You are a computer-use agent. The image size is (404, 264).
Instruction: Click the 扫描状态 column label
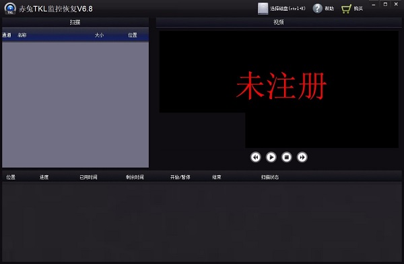click(x=270, y=177)
